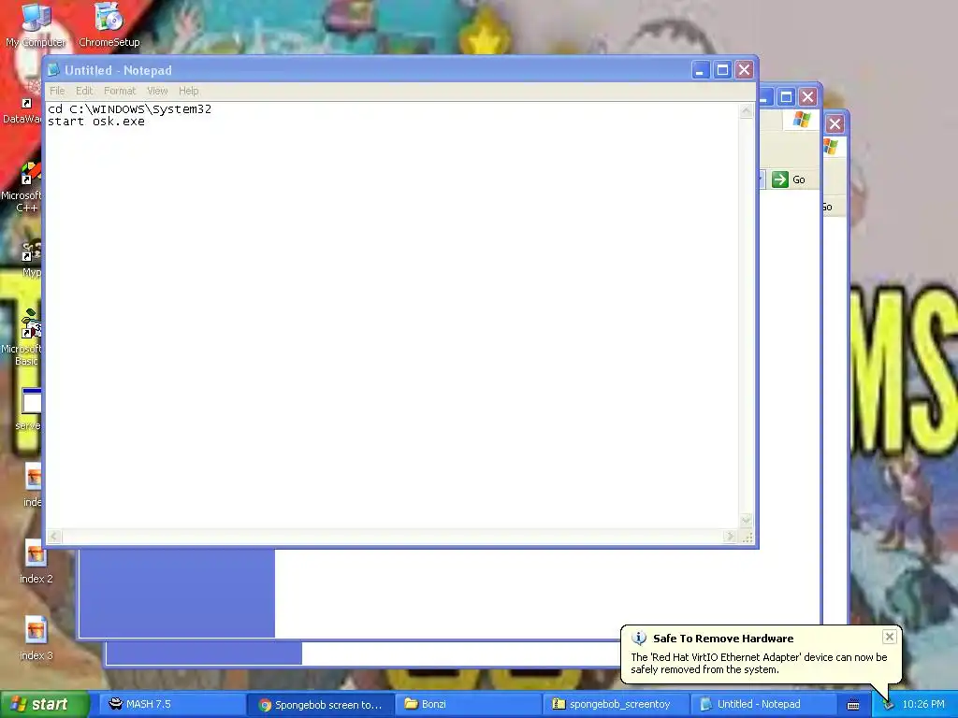
Task: Click the Windows flag logo in the second window
Action: (802, 120)
